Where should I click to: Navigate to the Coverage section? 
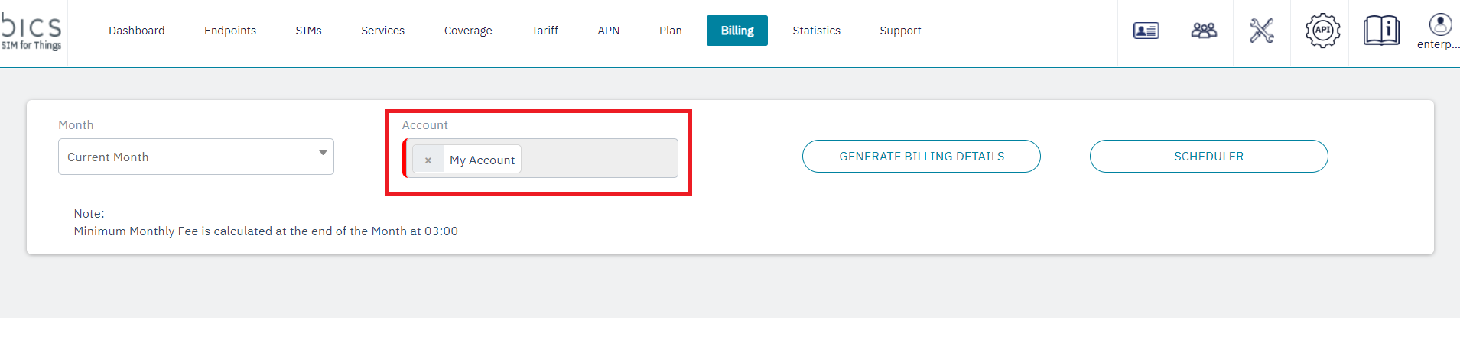click(468, 31)
